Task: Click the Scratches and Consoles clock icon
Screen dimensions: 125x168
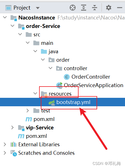Action: 14,153
